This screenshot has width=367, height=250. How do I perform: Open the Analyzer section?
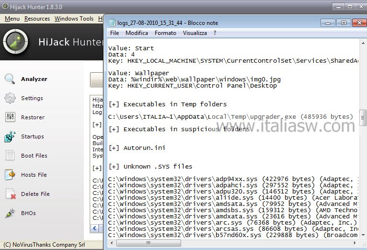[34, 79]
